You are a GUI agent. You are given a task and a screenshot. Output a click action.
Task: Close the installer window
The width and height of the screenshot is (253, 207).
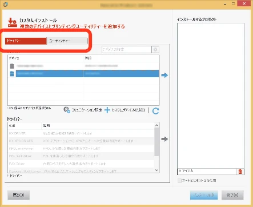click(x=244, y=3)
